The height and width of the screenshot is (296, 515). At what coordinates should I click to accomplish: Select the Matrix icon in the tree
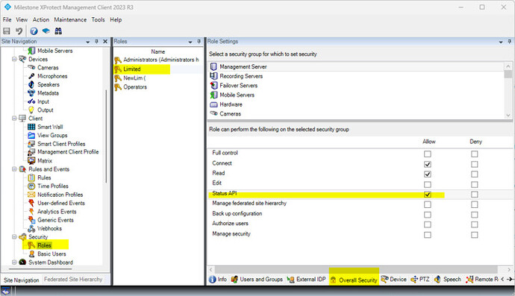31,160
